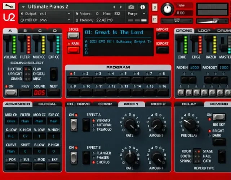Toggle the RAM button
The width and height of the screenshot is (231, 180).
pyautogui.click(x=74, y=50)
